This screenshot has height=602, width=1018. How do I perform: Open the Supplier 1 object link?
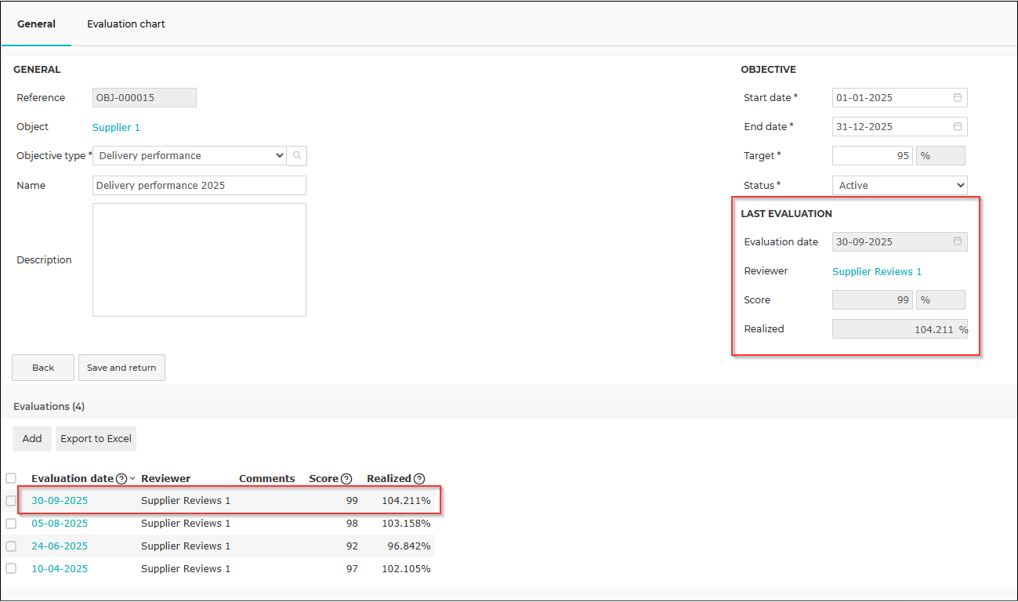coord(116,128)
